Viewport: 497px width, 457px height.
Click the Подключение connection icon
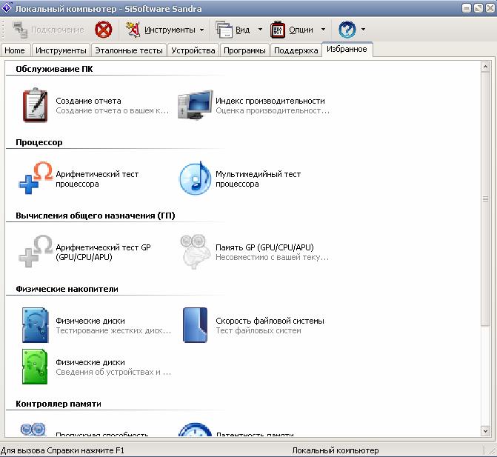(20, 30)
